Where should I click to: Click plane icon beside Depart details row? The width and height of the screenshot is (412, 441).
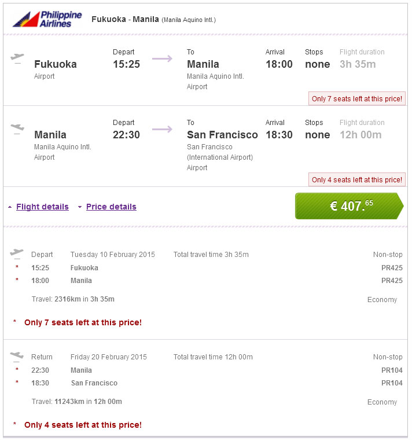coord(17,253)
